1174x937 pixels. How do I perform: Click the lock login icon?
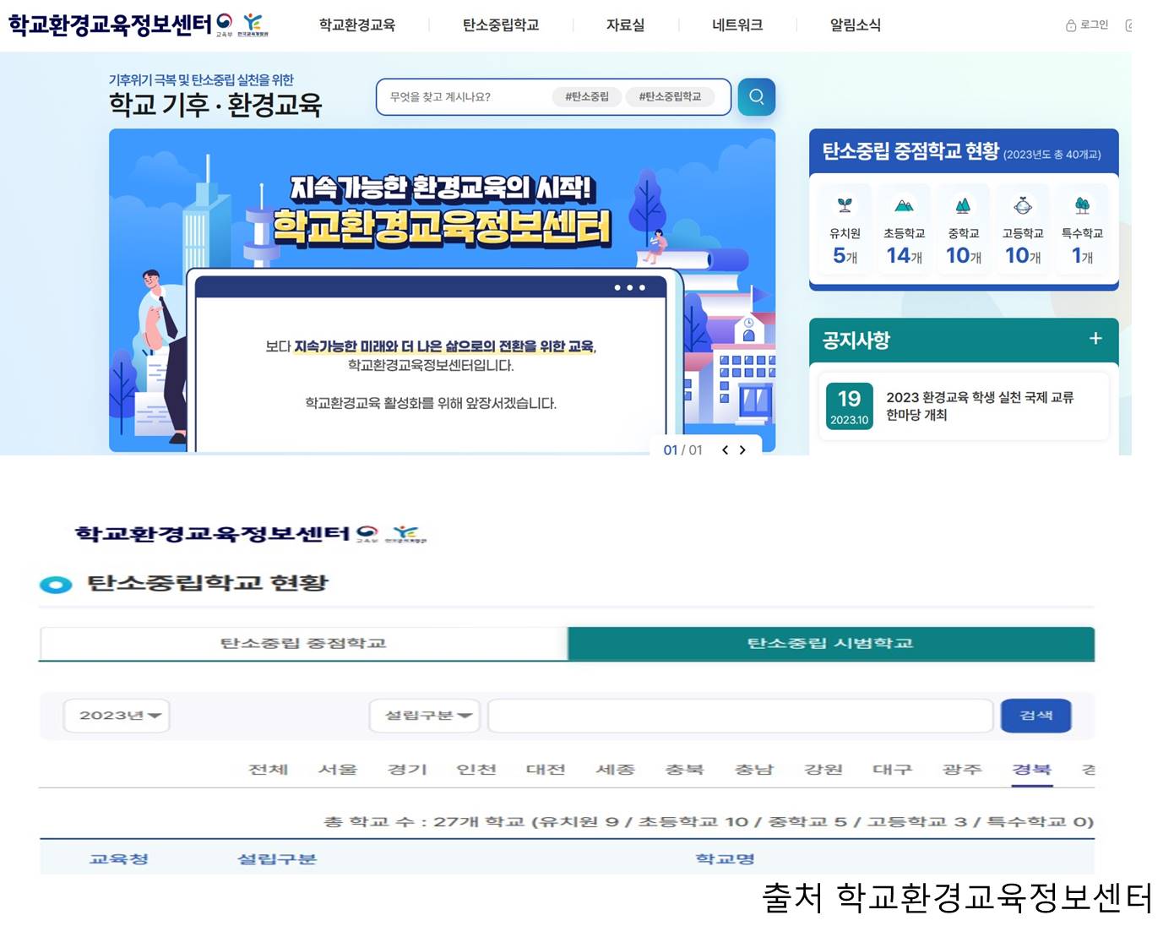[x=1071, y=25]
